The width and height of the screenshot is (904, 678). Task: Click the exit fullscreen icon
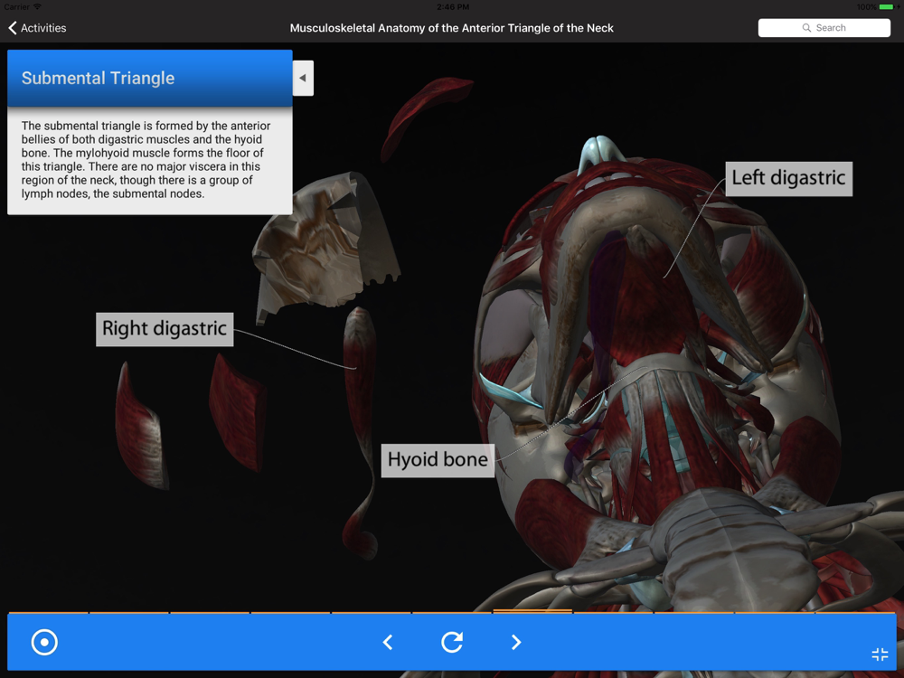(x=880, y=654)
